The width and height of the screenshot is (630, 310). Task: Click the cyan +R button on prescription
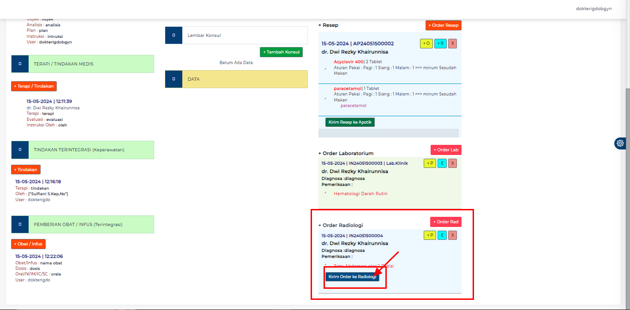[440, 43]
